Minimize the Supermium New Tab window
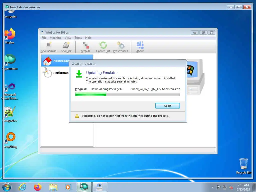The image size is (256, 192). pyautogui.click(x=230, y=7)
